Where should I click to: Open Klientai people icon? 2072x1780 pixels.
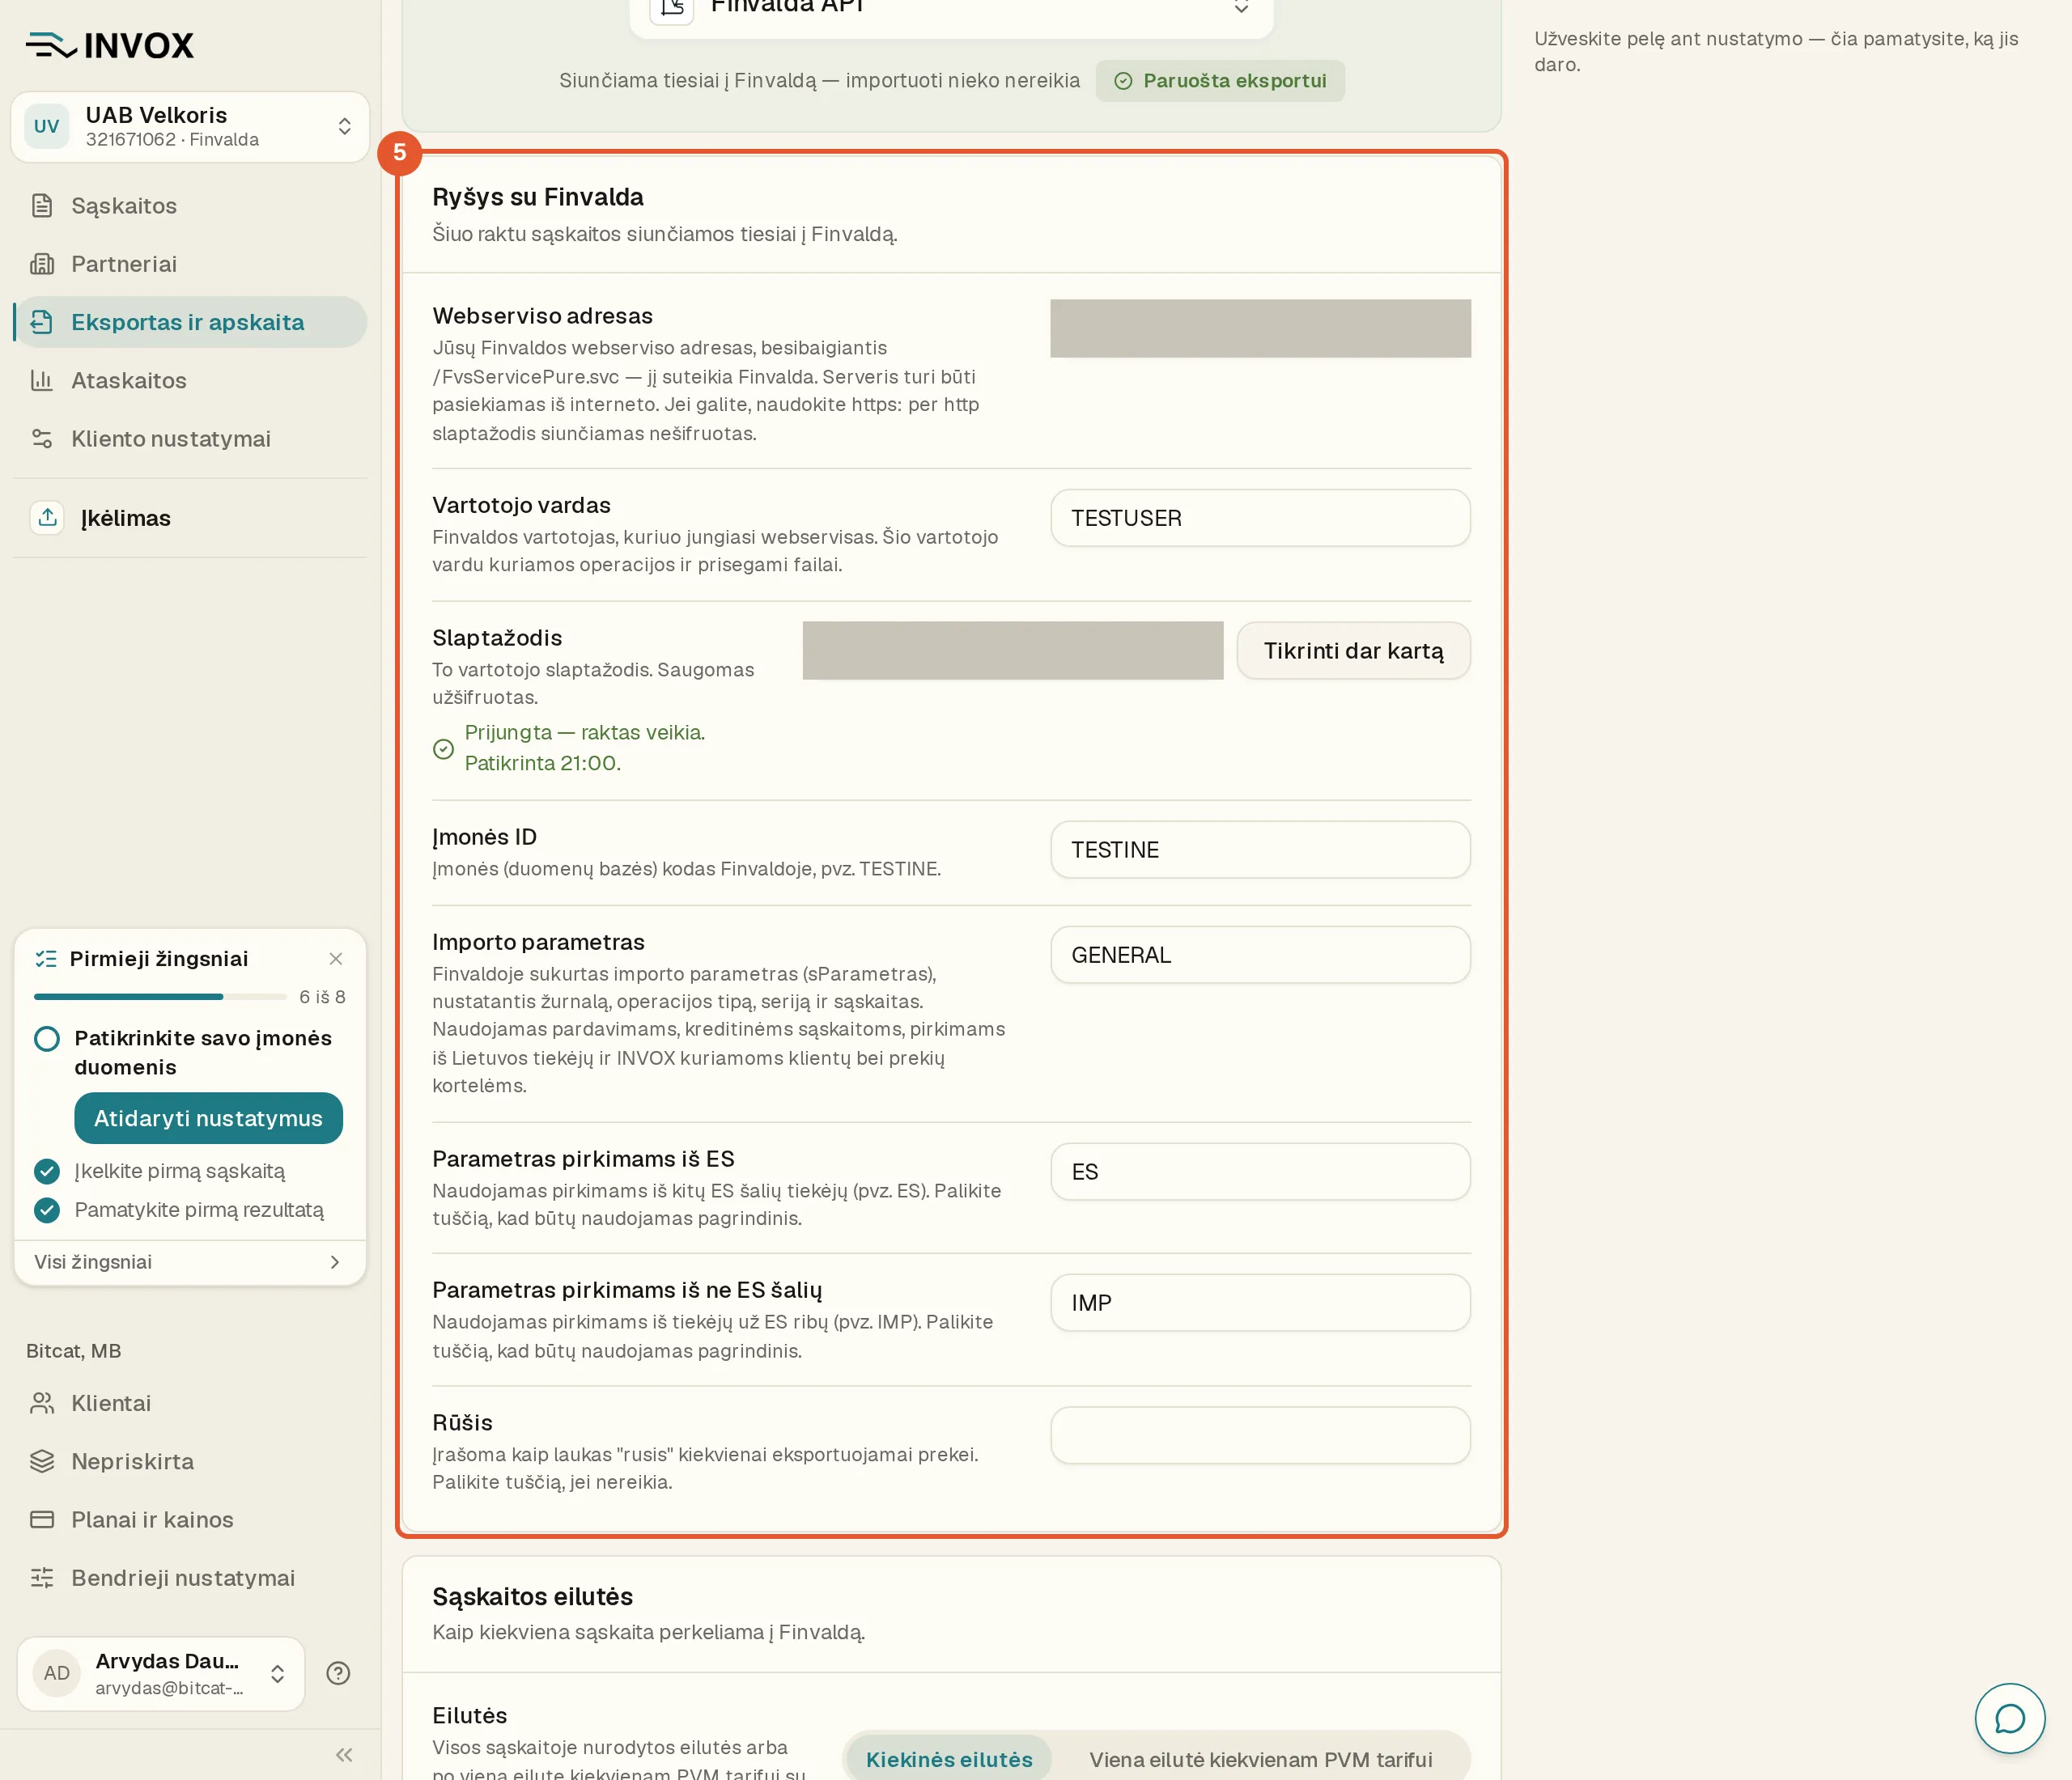tap(42, 1403)
